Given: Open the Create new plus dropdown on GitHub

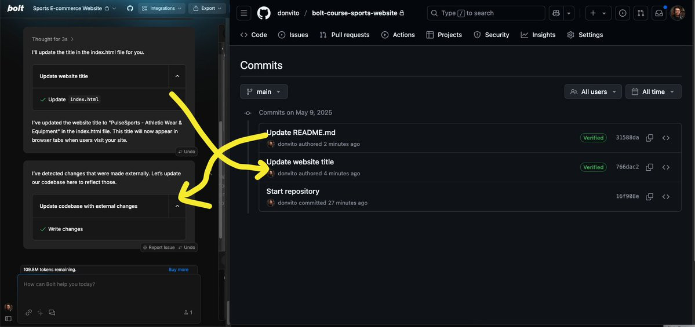Looking at the screenshot, I should coord(598,13).
